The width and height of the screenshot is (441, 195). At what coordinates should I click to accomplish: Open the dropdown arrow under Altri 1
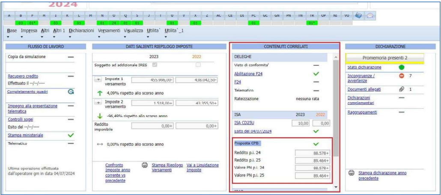click(x=54, y=36)
